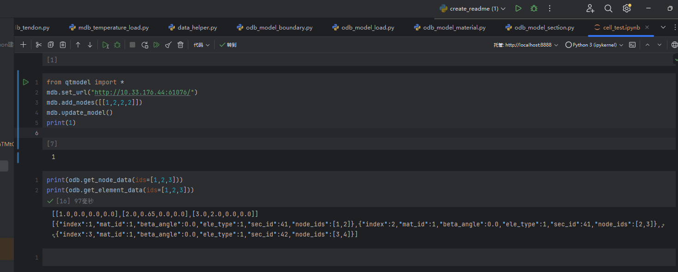Run all cells with double arrow icon
The height and width of the screenshot is (272, 678).
pyautogui.click(x=156, y=45)
